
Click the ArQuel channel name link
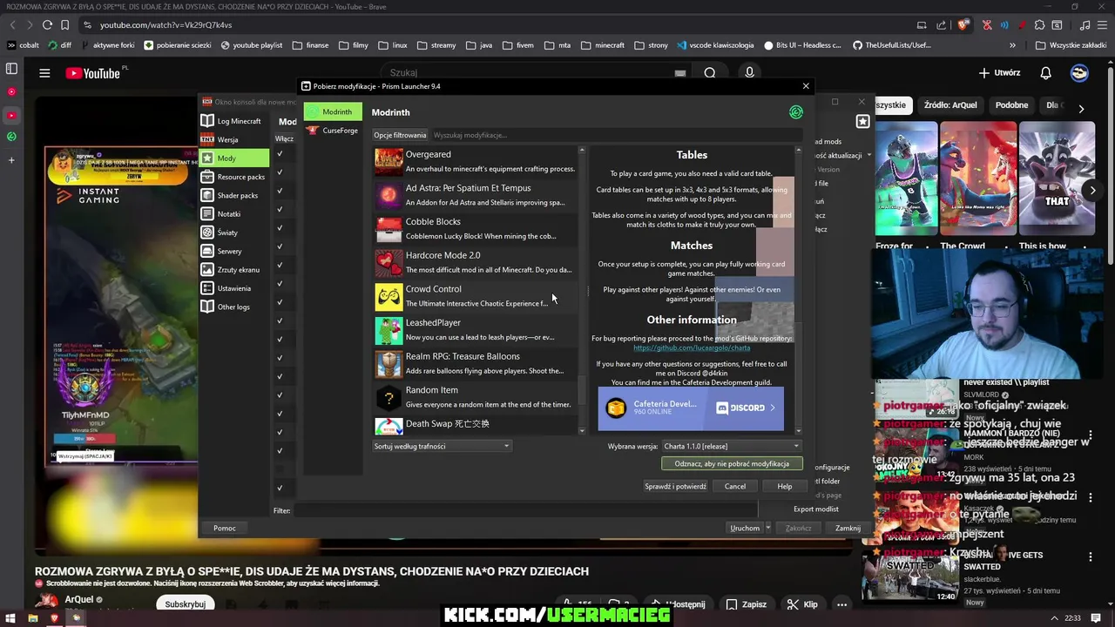(x=78, y=600)
